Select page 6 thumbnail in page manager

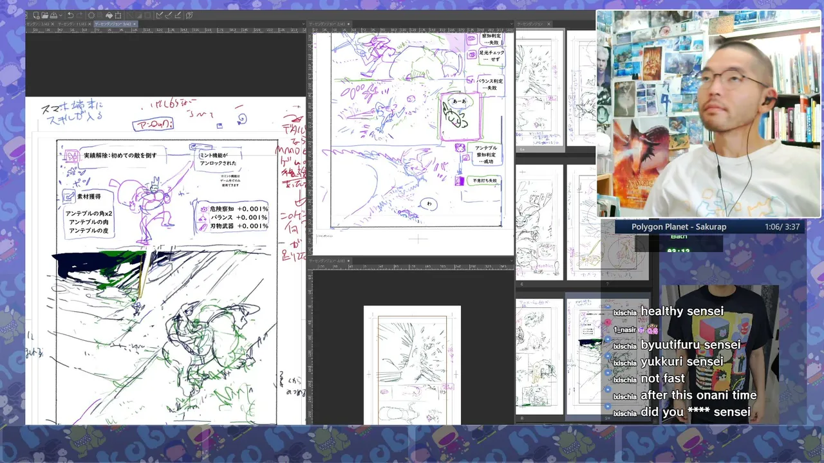click(x=540, y=222)
